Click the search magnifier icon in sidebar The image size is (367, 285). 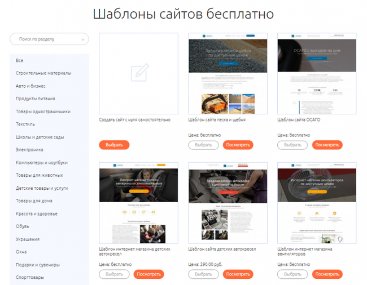click(x=84, y=39)
